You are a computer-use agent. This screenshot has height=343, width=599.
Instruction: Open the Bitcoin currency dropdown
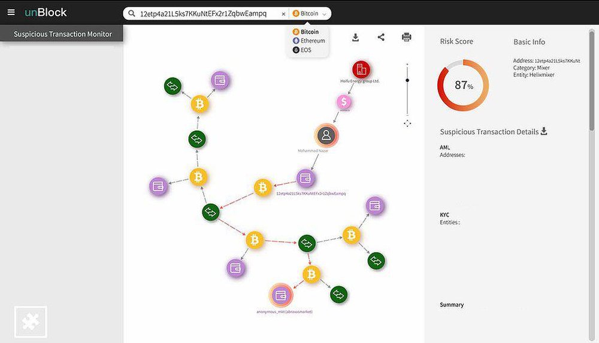pos(310,14)
